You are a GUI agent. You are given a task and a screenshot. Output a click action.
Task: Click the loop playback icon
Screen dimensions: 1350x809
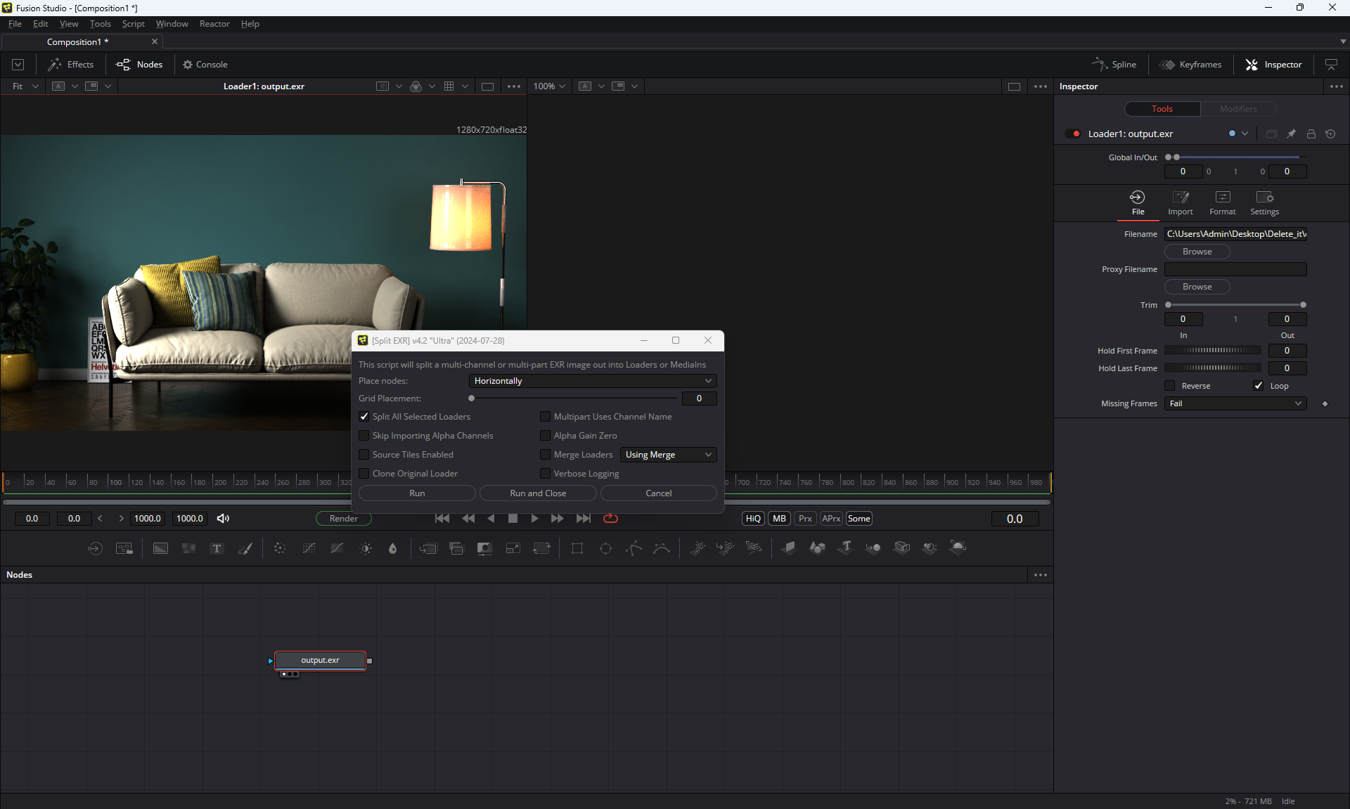point(610,518)
